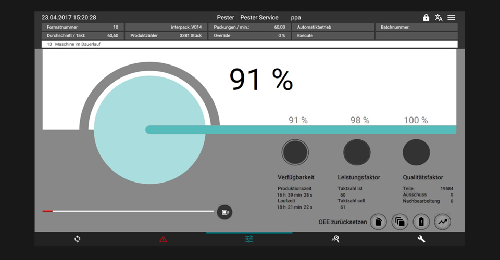Select the Leistungsfaktor round indicator
500x260 pixels.
pyautogui.click(x=357, y=152)
